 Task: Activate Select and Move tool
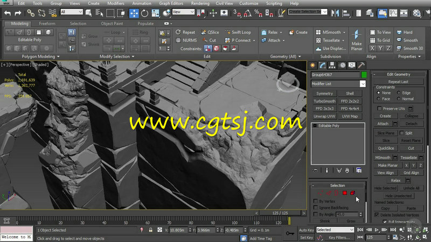point(134,13)
